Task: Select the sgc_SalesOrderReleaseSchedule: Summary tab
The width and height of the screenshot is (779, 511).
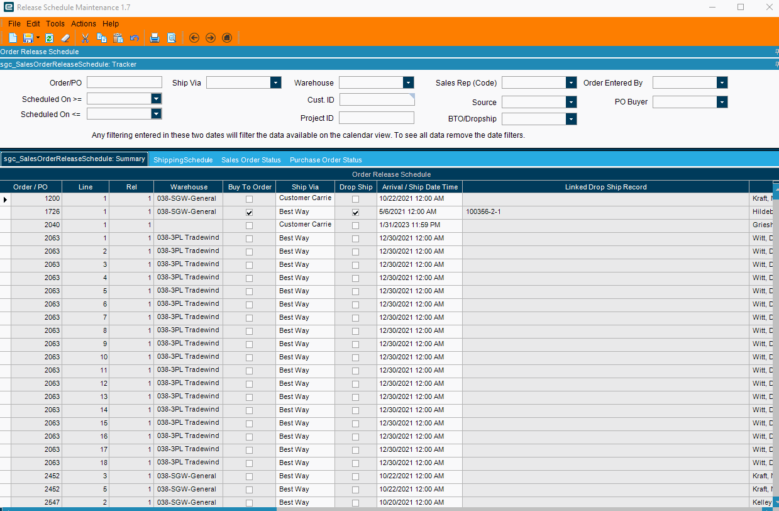Action: [74, 159]
